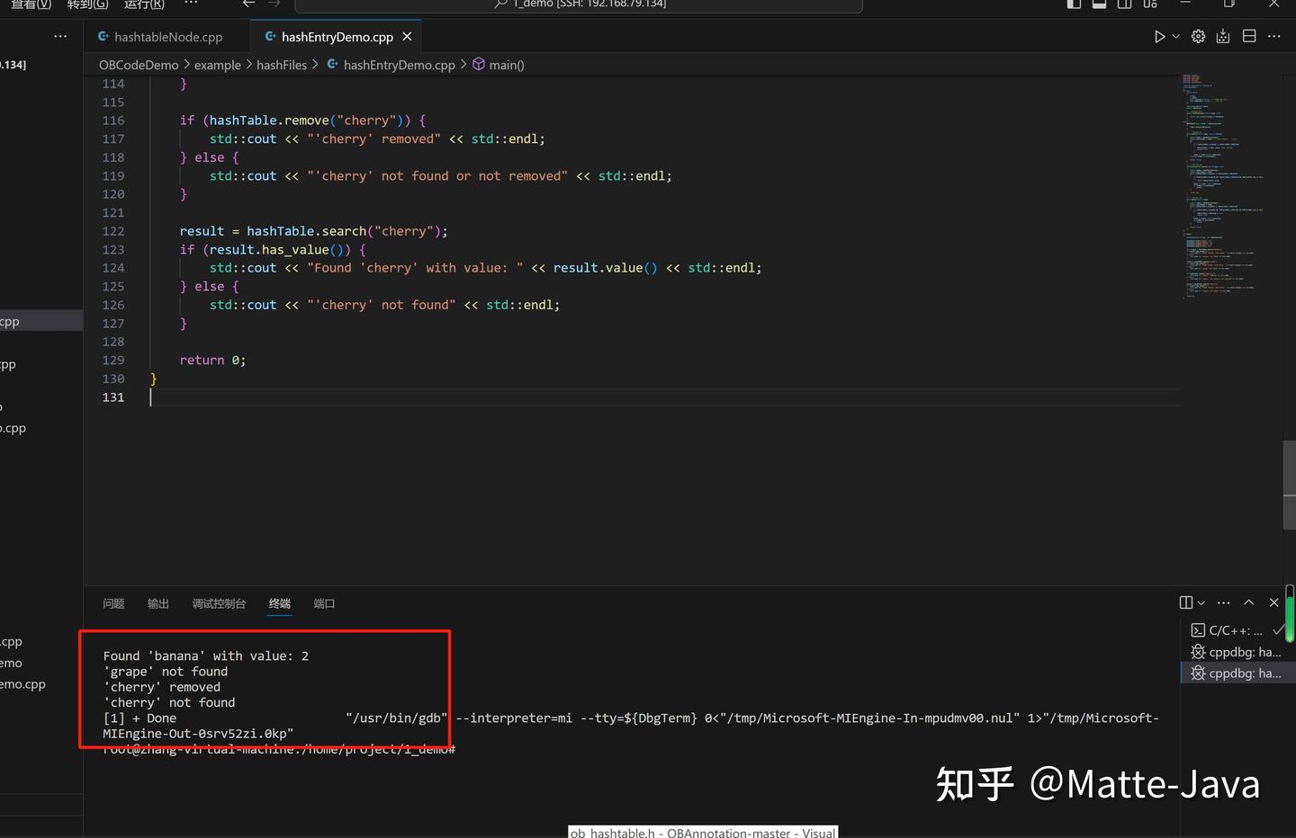Close the hashEntryDemo.cpp tab

pyautogui.click(x=407, y=37)
